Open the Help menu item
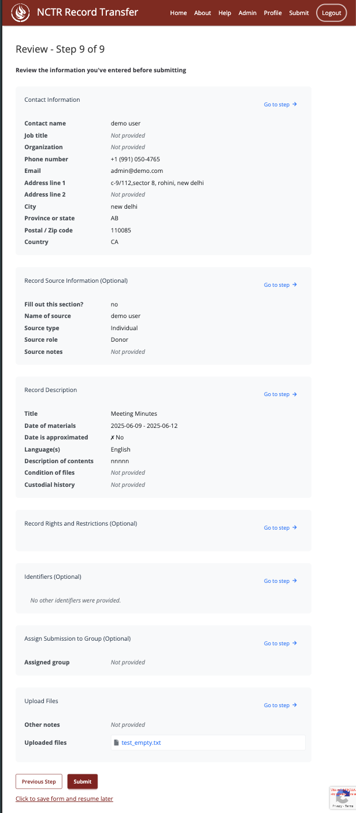The width and height of the screenshot is (356, 813). click(x=225, y=13)
